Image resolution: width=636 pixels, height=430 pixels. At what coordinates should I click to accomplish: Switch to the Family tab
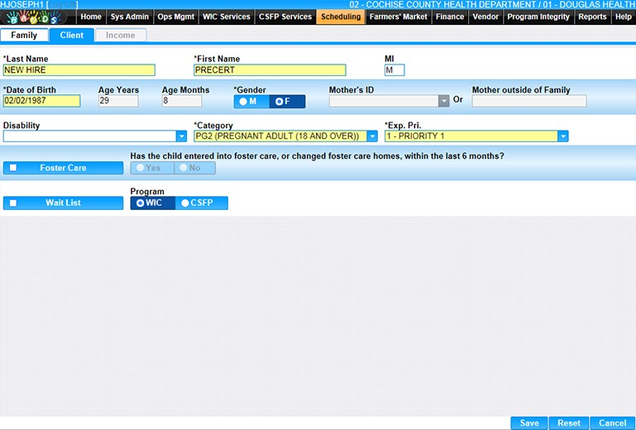point(24,36)
